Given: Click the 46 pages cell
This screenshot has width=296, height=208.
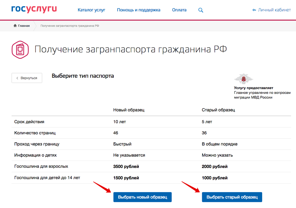Looking at the screenshot, I should point(116,133).
